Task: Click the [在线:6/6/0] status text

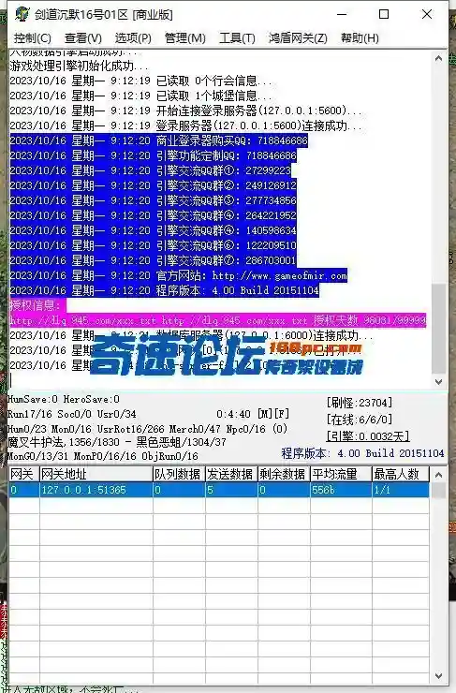Action: coord(360,420)
